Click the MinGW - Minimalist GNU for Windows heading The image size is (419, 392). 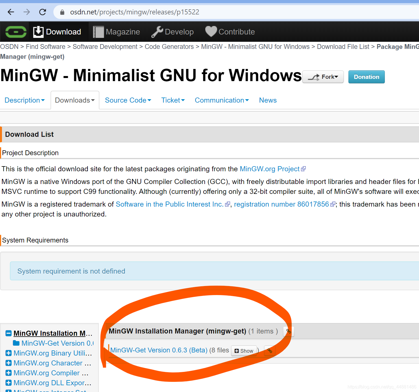coord(151,75)
